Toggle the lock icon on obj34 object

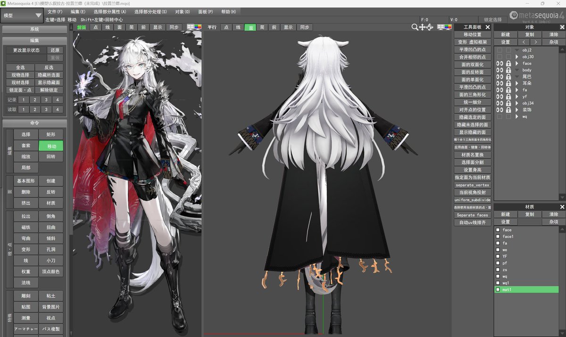tap(508, 103)
